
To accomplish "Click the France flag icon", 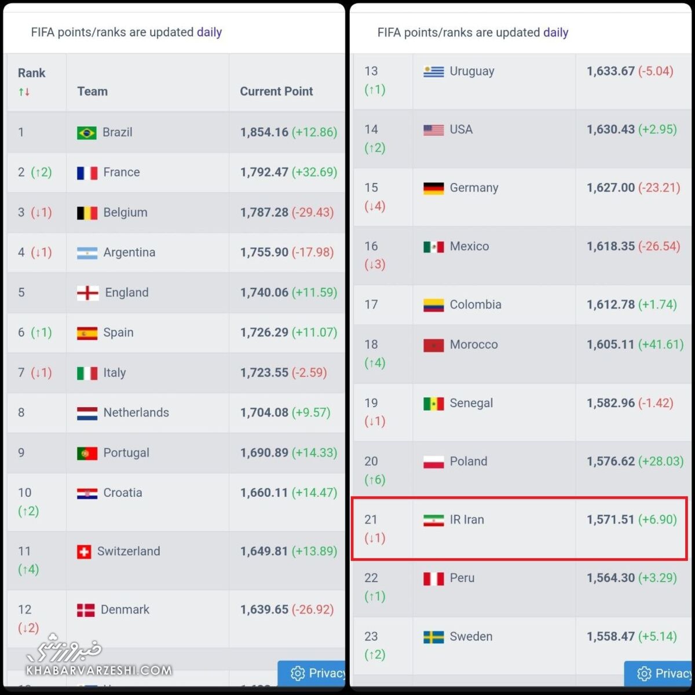I will 87,173.
